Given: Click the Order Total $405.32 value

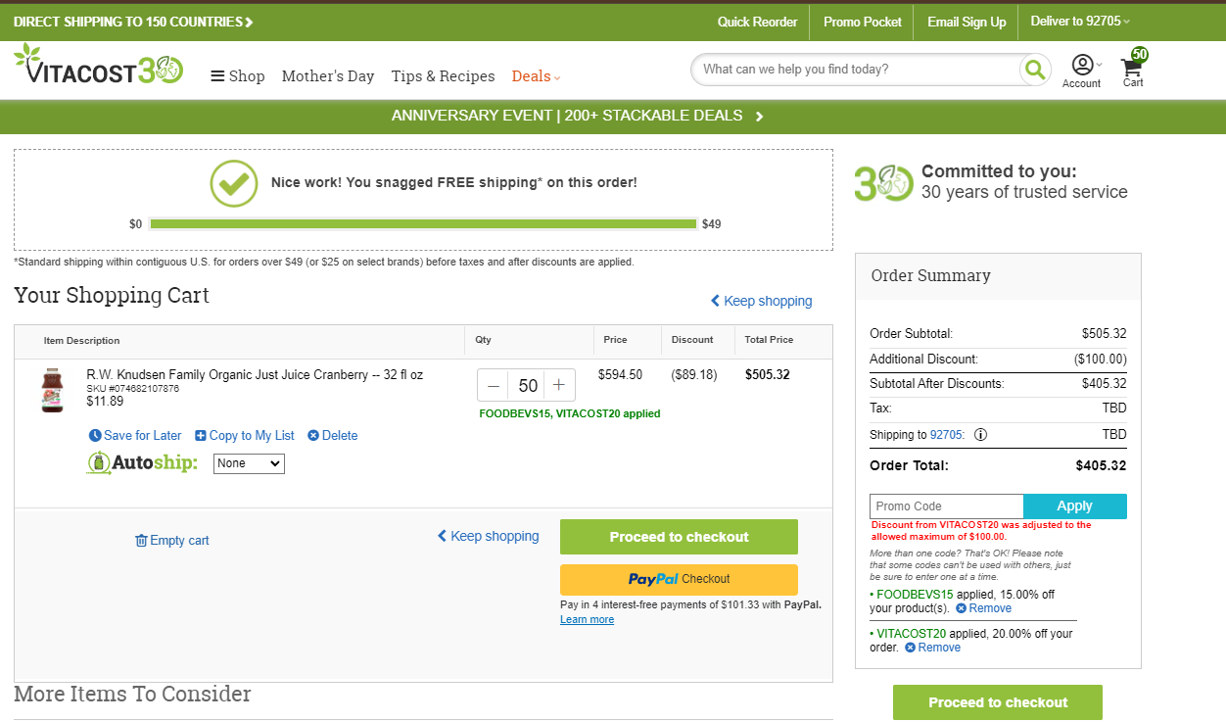Looking at the screenshot, I should 1101,466.
